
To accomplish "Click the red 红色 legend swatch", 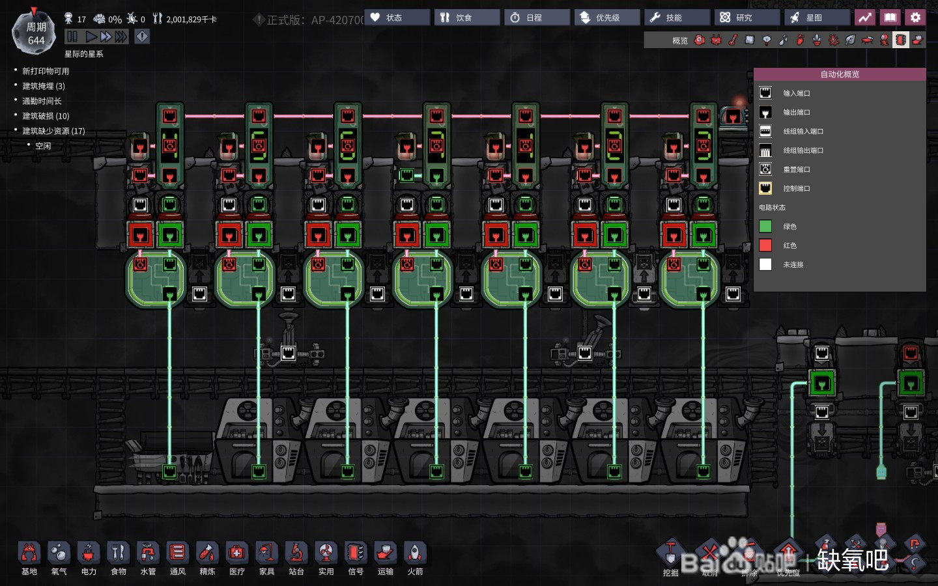I will tap(765, 245).
